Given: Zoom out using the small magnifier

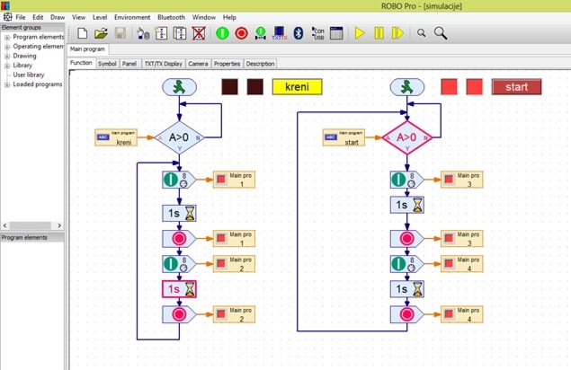Looking at the screenshot, I should (x=422, y=33).
